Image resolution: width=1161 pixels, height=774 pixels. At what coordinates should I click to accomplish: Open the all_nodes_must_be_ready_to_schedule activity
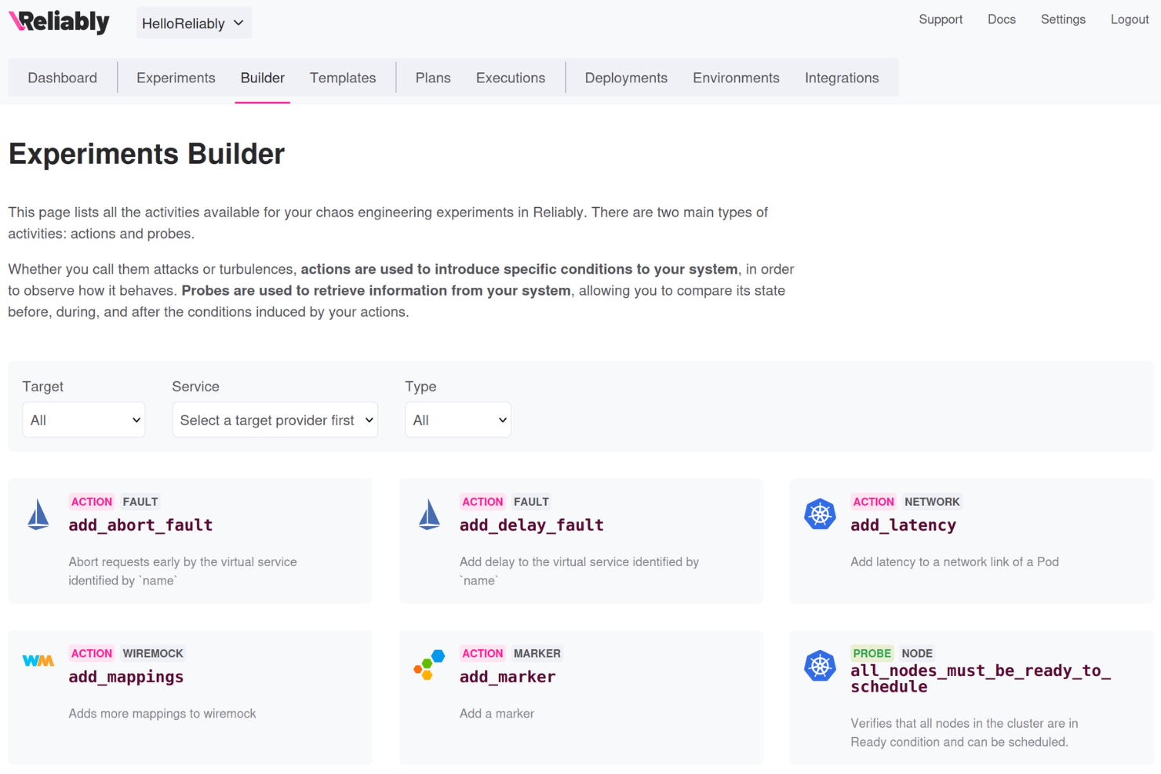click(981, 678)
